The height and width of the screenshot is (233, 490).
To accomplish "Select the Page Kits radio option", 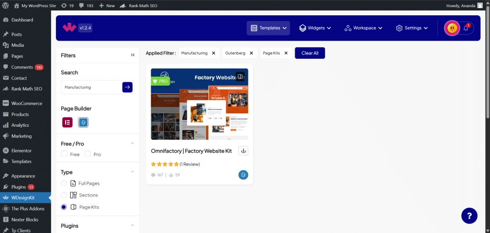I will coord(64,207).
